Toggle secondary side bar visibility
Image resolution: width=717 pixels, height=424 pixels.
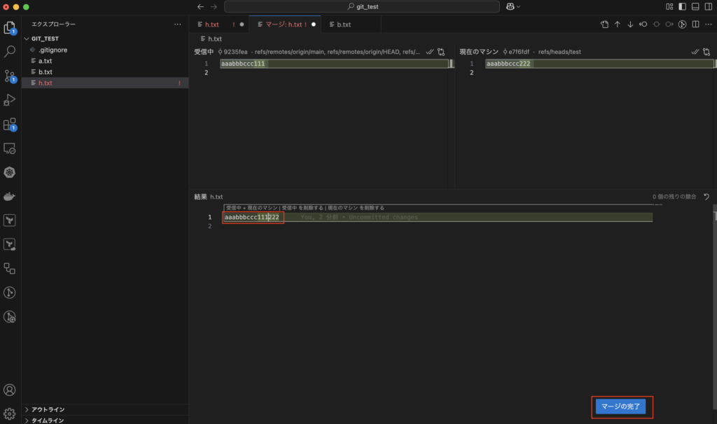pos(709,6)
